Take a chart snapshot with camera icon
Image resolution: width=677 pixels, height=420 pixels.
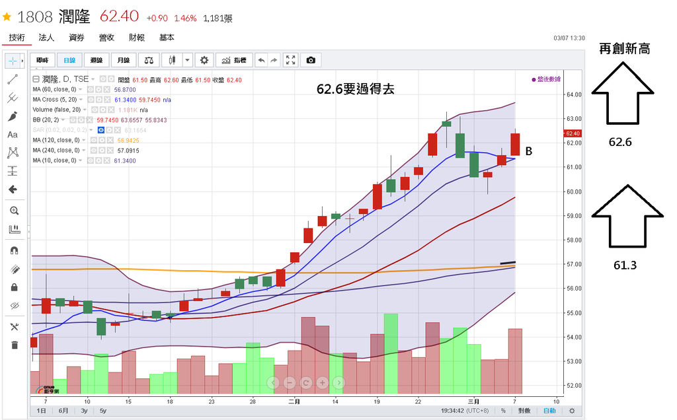pos(311,60)
